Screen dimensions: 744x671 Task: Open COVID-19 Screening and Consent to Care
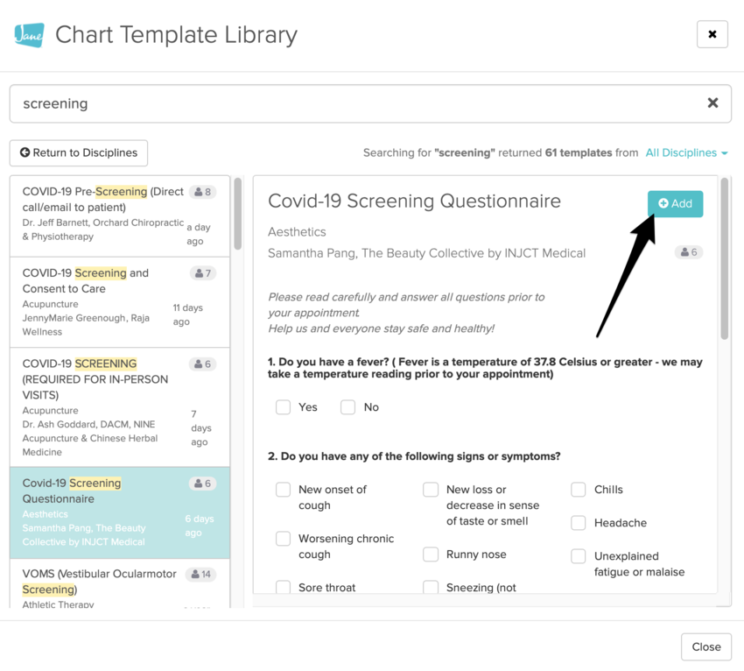[x=86, y=280]
